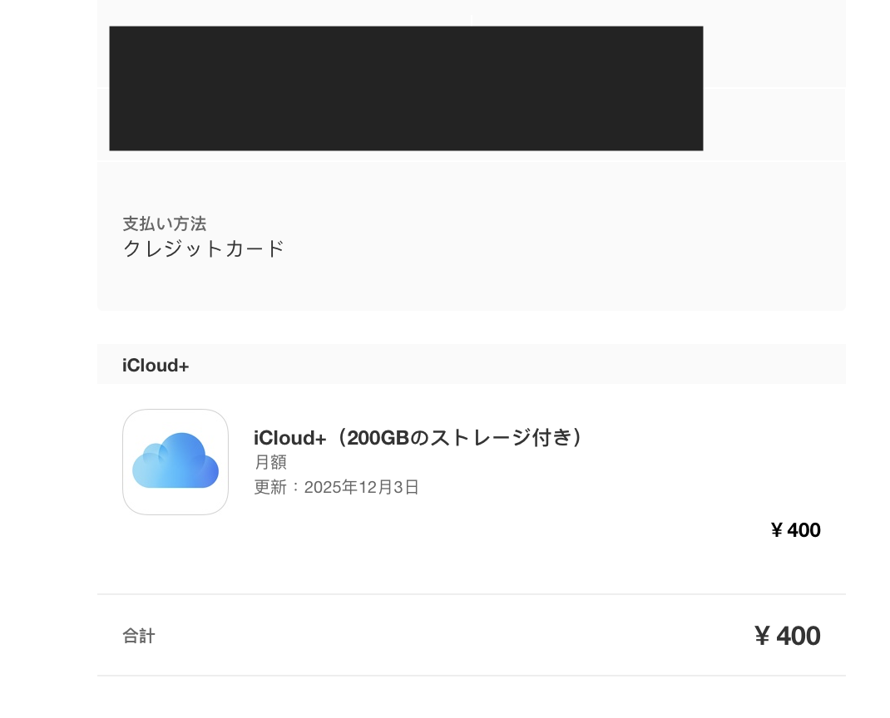Click the black redacted block
The height and width of the screenshot is (718, 890).
406,88
